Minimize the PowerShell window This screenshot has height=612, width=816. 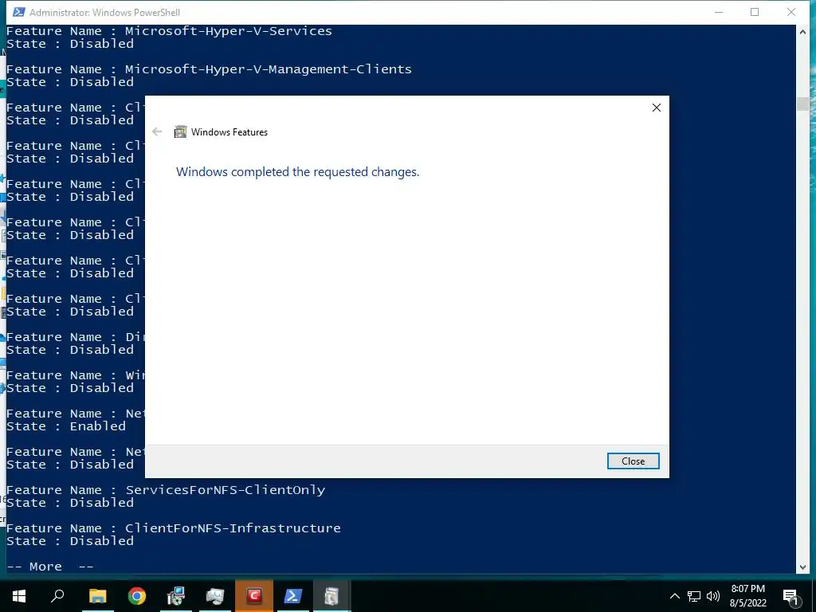coord(719,12)
